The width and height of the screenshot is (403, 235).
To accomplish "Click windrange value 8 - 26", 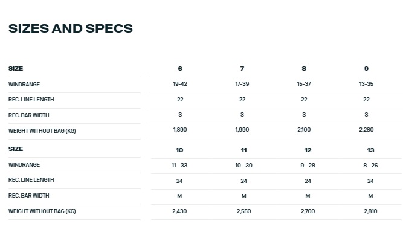I will coord(370,166).
